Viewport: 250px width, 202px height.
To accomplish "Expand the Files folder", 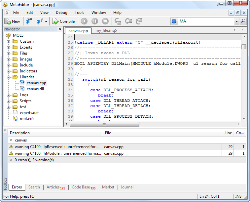I will [9, 54].
